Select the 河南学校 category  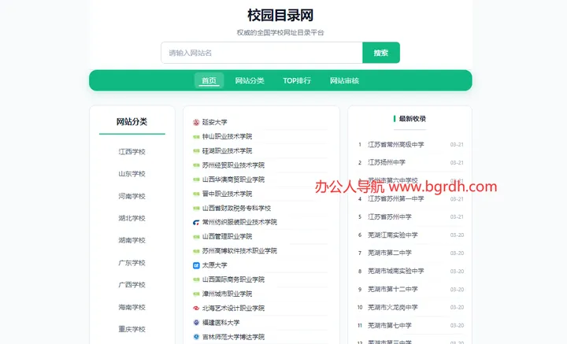point(132,196)
